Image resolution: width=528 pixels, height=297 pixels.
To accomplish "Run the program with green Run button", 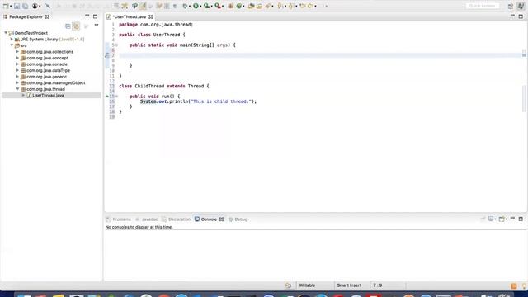I will pyautogui.click(x=196, y=6).
